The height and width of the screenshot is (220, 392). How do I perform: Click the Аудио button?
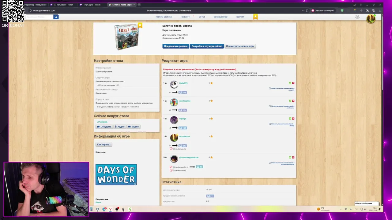tap(119, 127)
